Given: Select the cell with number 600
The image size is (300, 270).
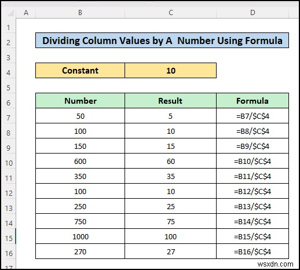Looking at the screenshot, I should click(80, 161).
